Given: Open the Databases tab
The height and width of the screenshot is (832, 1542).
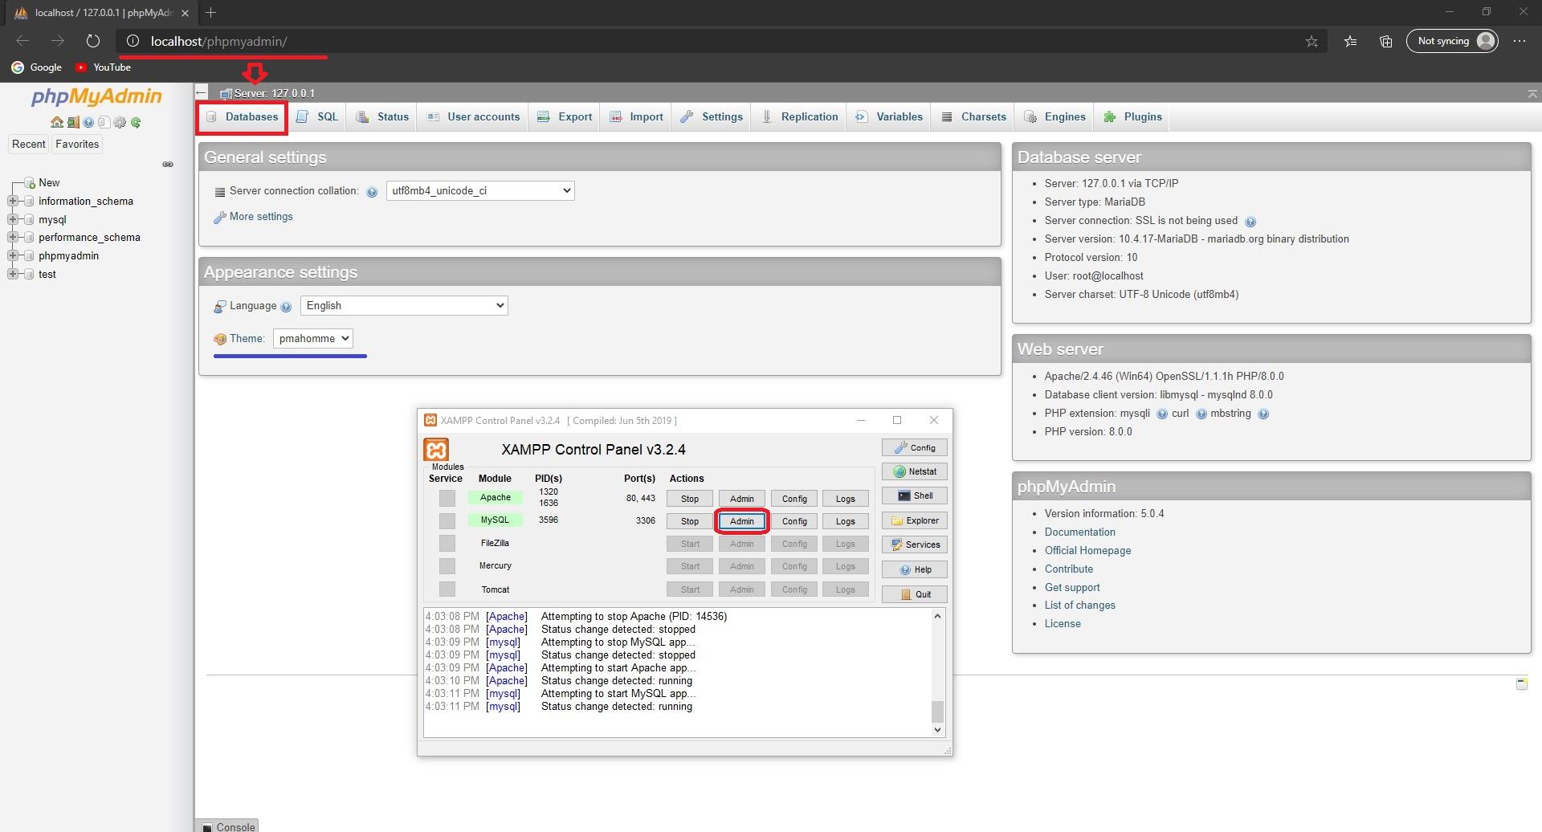Looking at the screenshot, I should pos(242,117).
